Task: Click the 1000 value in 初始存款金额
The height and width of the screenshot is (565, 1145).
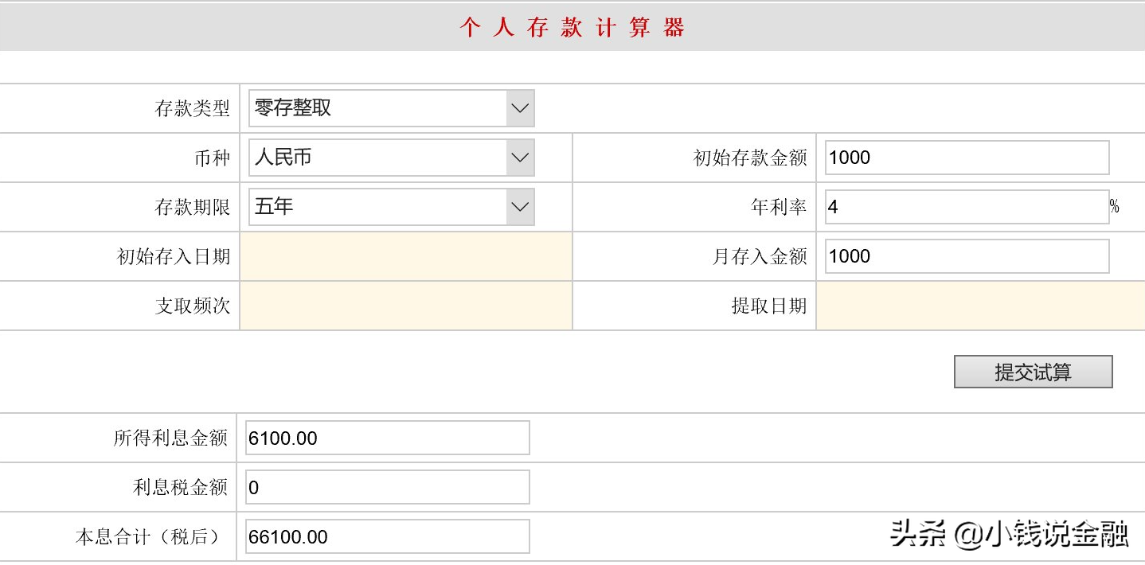Action: pyautogui.click(x=852, y=158)
